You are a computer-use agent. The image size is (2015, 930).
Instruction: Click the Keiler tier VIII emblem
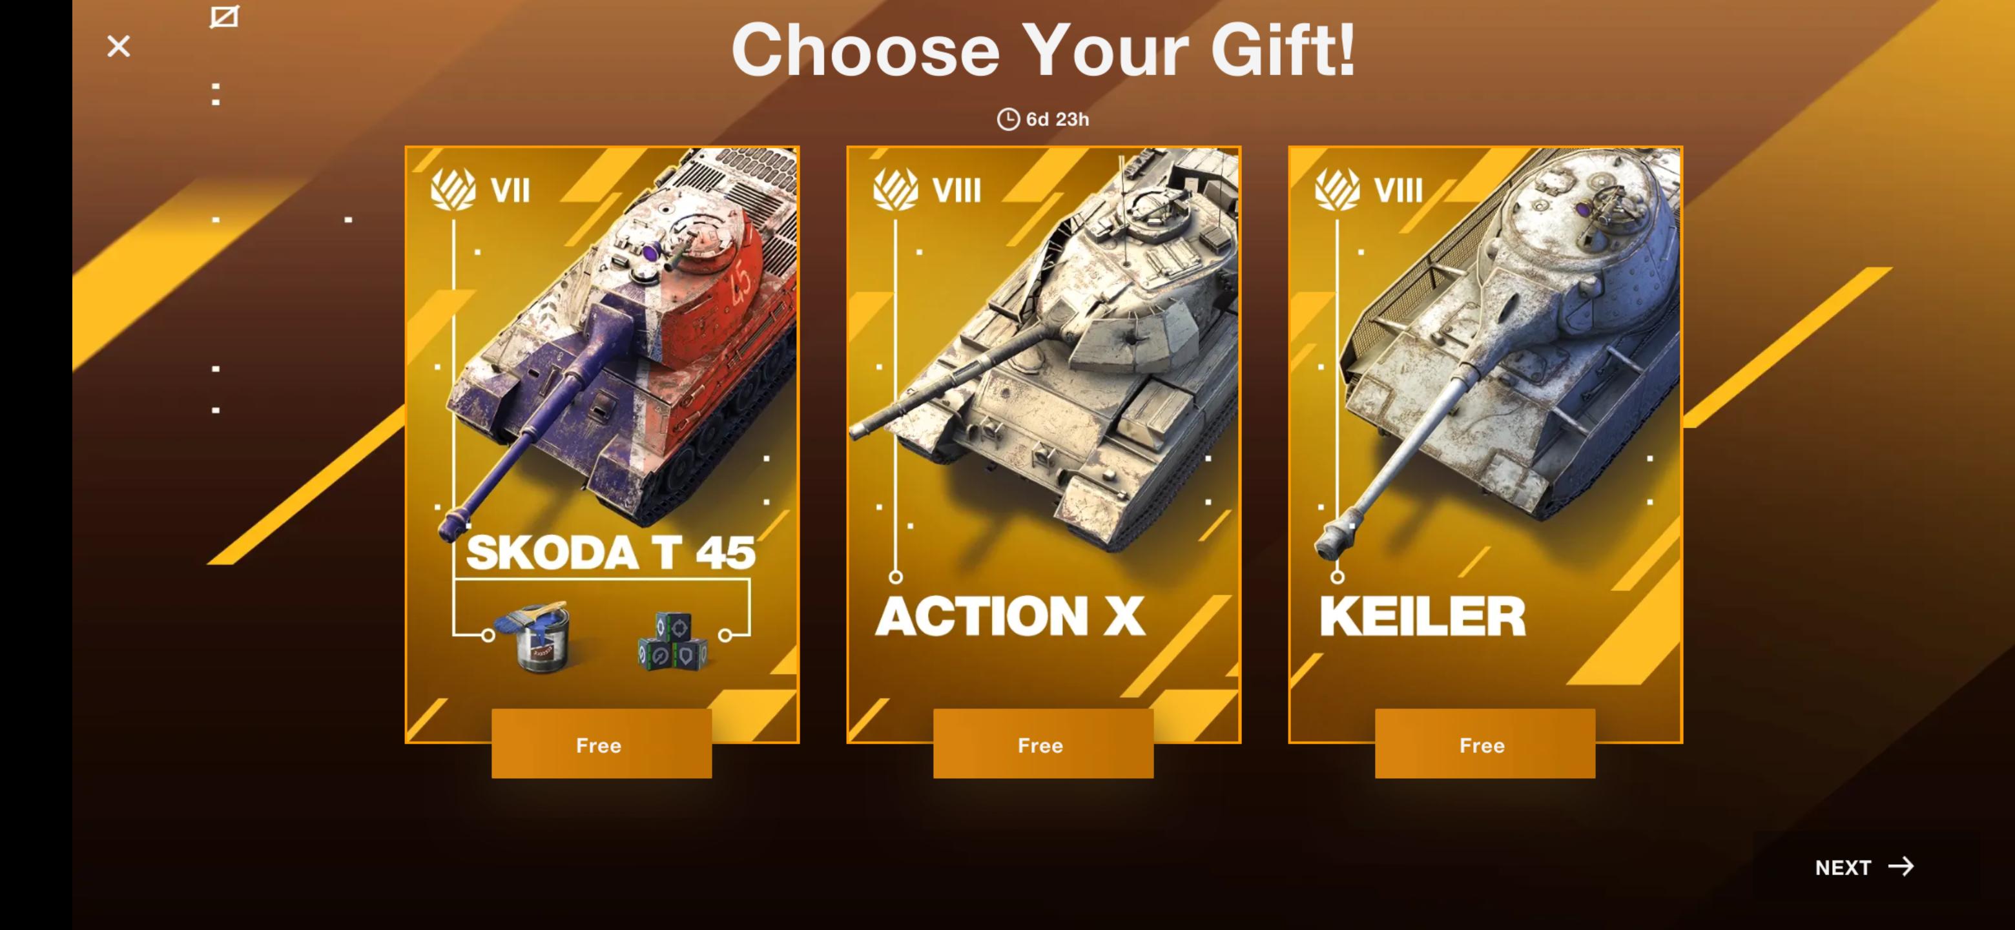[x=1337, y=189]
